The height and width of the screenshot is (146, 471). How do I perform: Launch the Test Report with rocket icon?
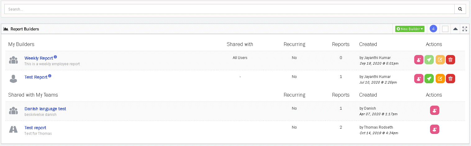pyautogui.click(x=429, y=79)
